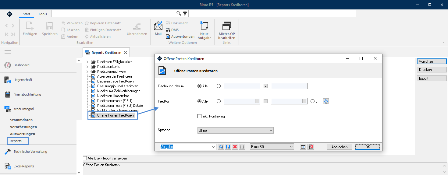Click the first Rechnungsdatum date field
The height and width of the screenshot is (175, 448).
(x=242, y=86)
